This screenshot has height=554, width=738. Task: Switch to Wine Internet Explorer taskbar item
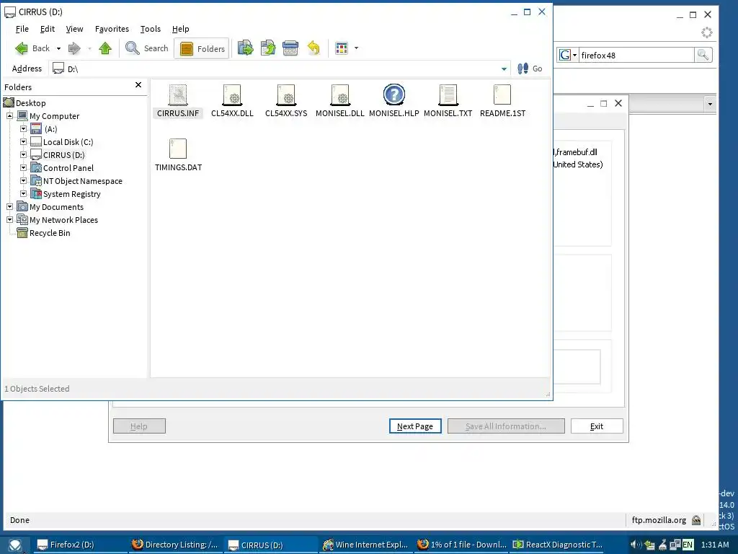365,545
